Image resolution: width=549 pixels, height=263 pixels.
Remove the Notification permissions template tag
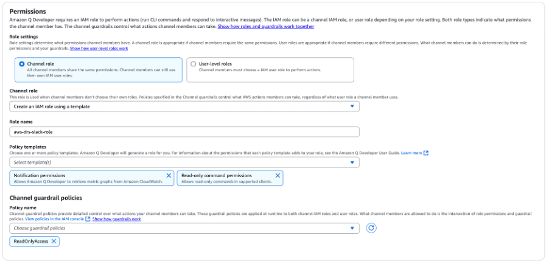(x=169, y=175)
